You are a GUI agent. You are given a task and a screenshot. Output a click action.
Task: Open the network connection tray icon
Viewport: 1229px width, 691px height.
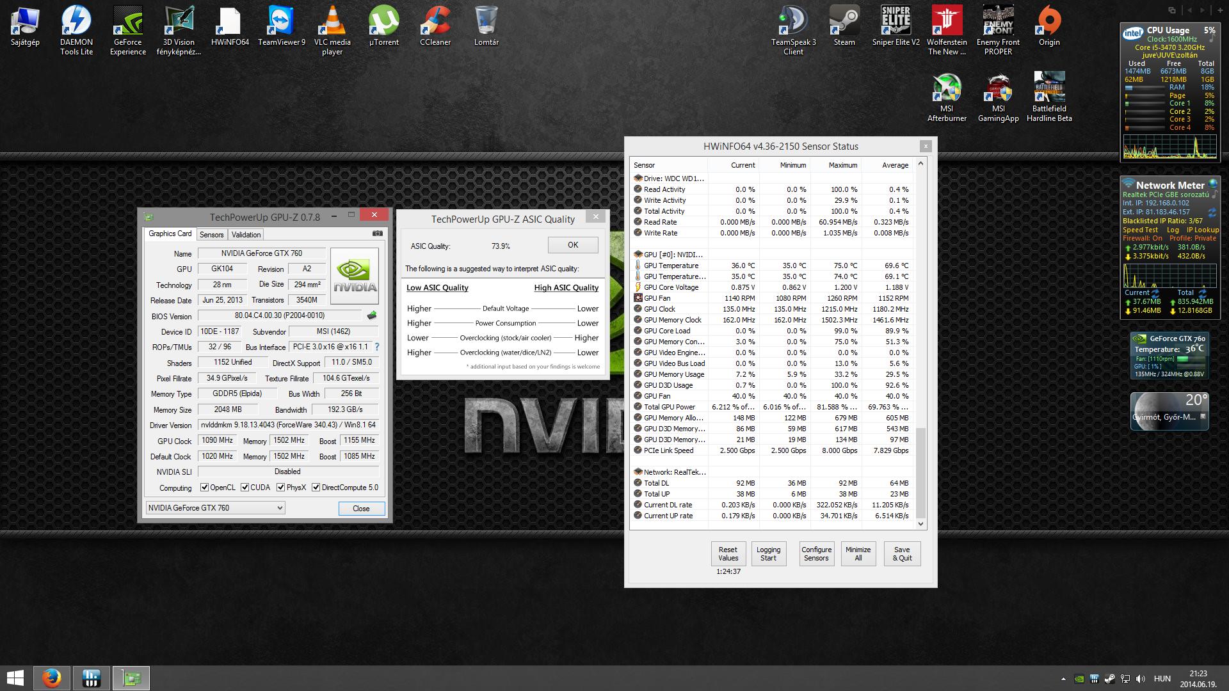click(x=1125, y=679)
